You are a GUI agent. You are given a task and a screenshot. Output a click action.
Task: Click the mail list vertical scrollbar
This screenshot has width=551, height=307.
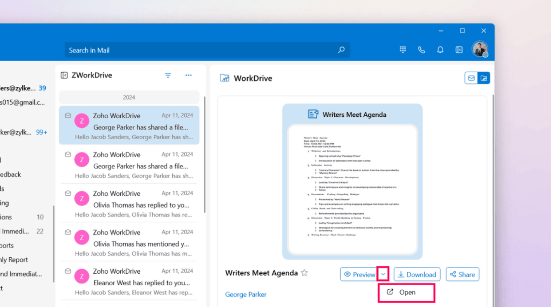pyautogui.click(x=205, y=155)
